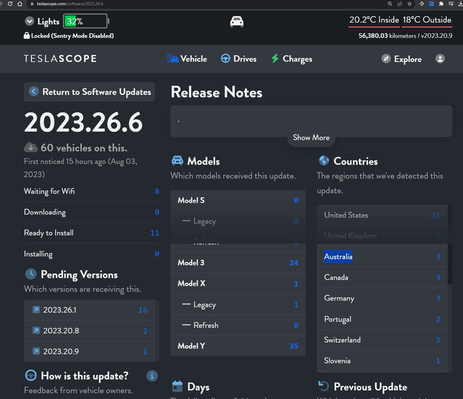Reload the page in the browser
The height and width of the screenshot is (399, 463).
click(x=10, y=3)
